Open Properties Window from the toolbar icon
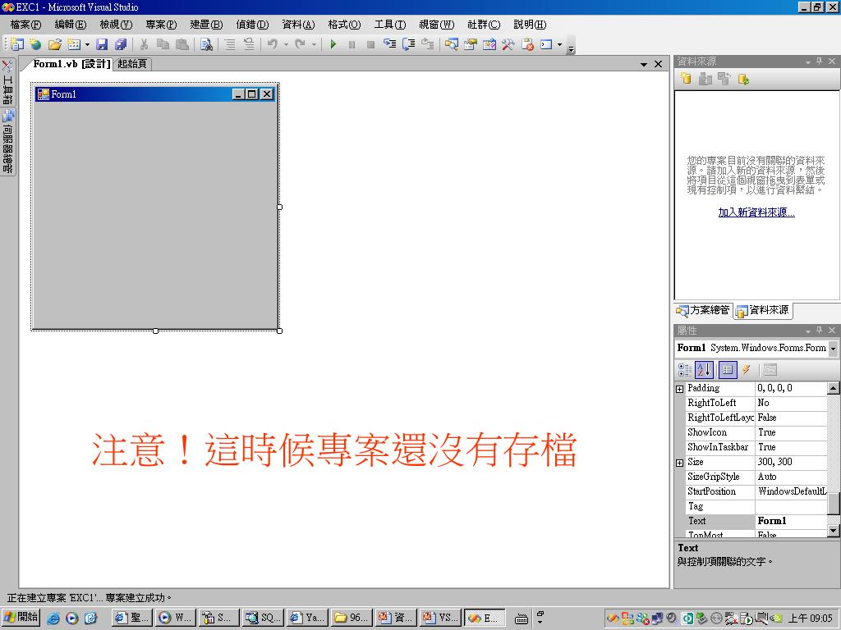841x630 pixels. point(471,44)
